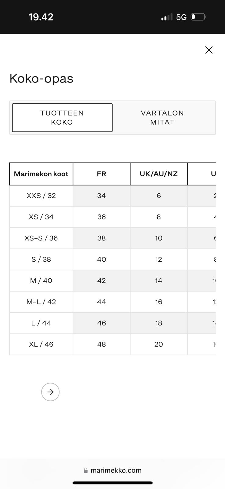Image resolution: width=225 pixels, height=489 pixels.
Task: Click the UK/AU/NZ column header
Action: tap(159, 174)
